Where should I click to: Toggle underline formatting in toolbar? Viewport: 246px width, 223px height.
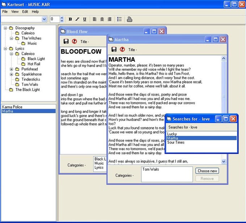pos(85,19)
